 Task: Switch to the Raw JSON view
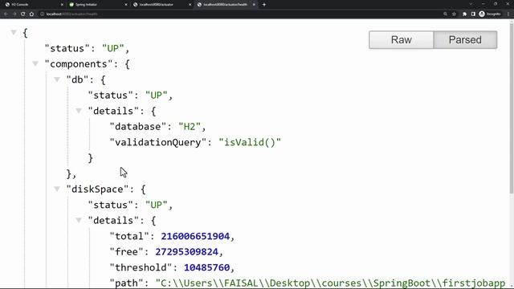402,40
